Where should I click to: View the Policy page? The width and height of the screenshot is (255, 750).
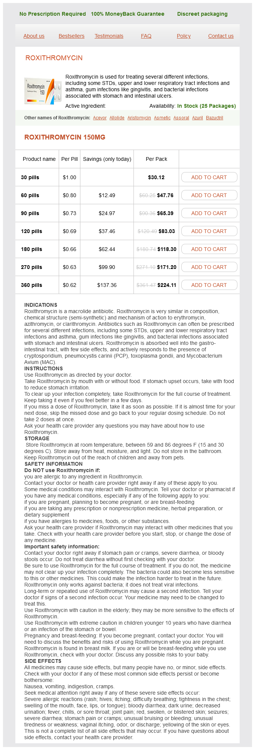click(x=184, y=36)
